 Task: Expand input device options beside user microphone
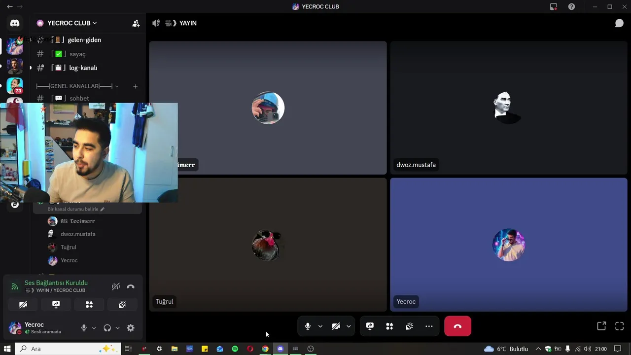tap(94, 328)
